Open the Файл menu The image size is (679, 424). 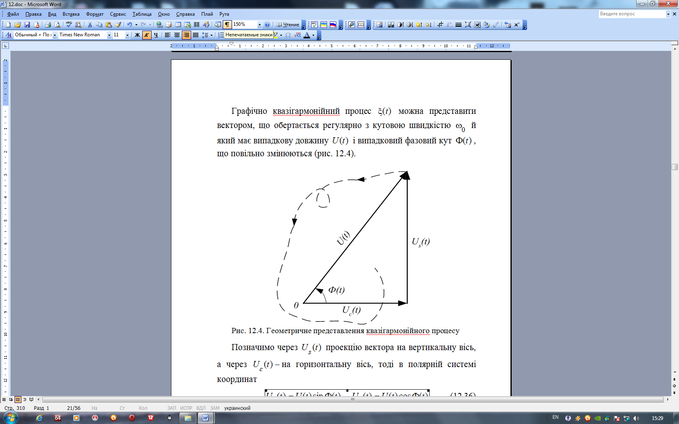pos(13,14)
